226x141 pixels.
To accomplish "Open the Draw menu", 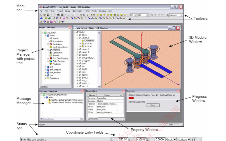I will [x=67, y=11].
